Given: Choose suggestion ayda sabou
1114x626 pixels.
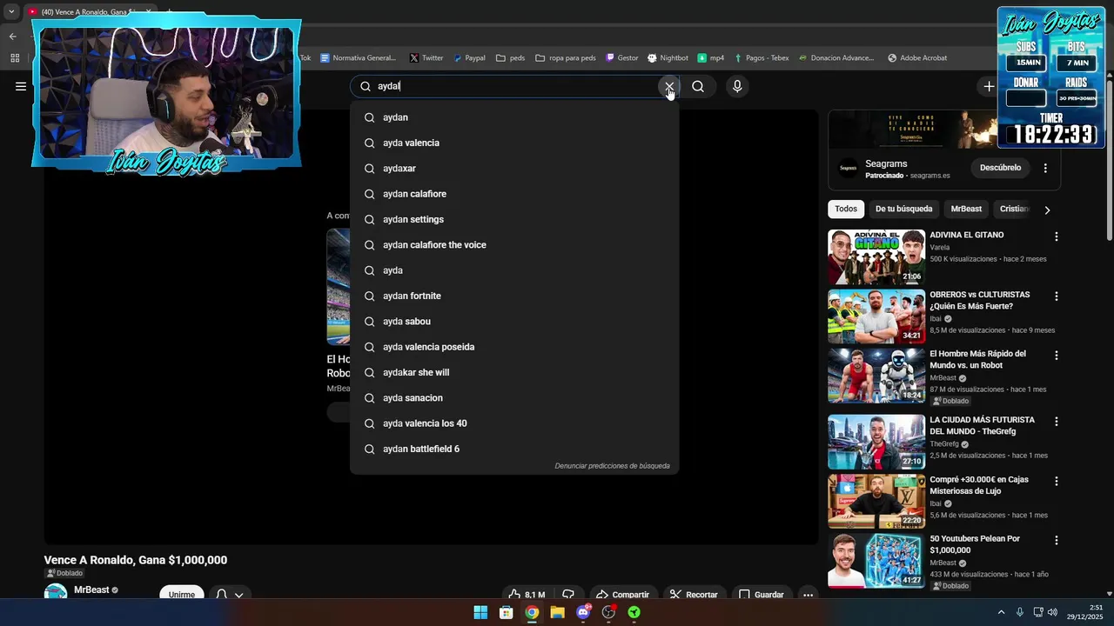Looking at the screenshot, I should tap(513, 322).
